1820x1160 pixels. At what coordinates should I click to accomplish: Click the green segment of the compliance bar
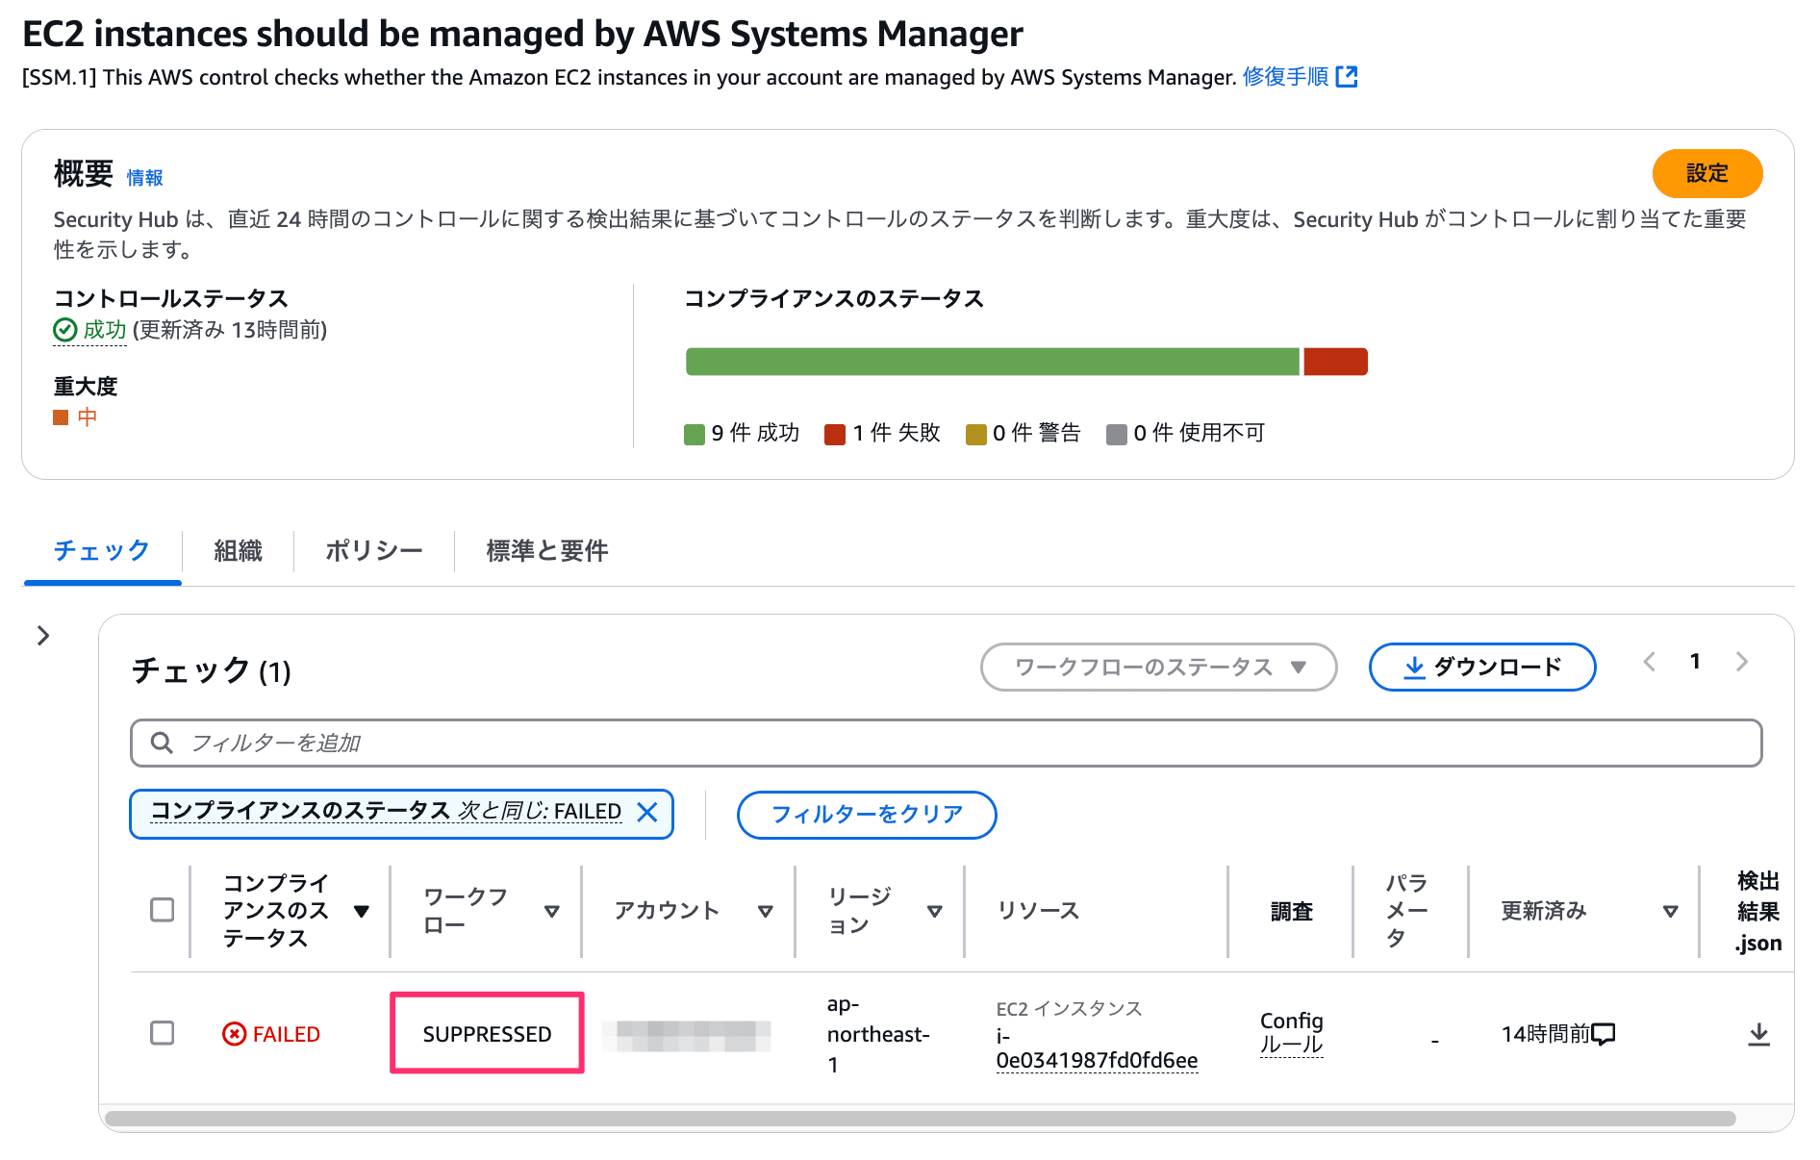point(992,362)
